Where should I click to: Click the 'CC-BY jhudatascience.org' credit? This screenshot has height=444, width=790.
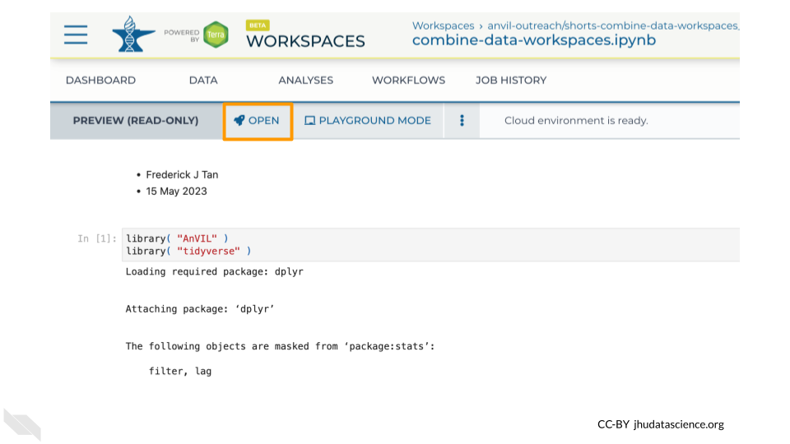coord(661,424)
